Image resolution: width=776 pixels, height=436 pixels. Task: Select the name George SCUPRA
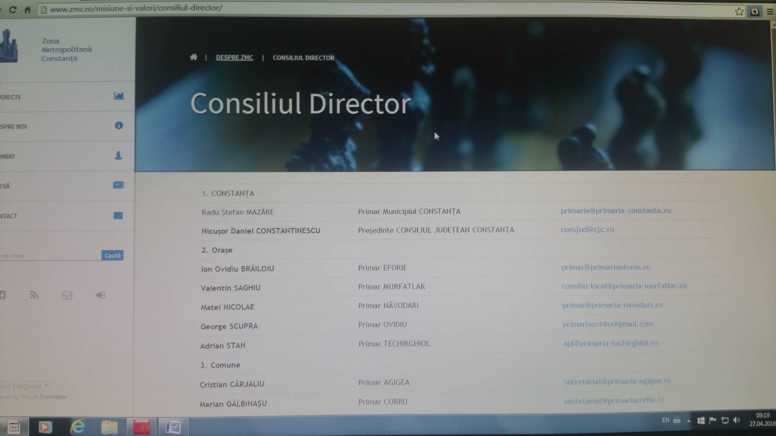(229, 326)
